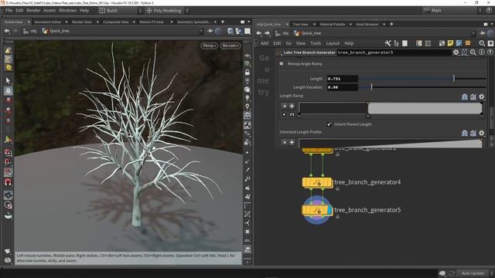The image size is (495, 278).
Task: Open the Windows menu
Action: (67, 10)
